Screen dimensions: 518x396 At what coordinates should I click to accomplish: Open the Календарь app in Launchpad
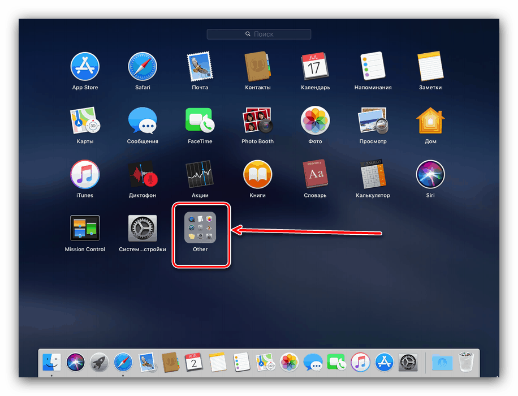coord(315,66)
